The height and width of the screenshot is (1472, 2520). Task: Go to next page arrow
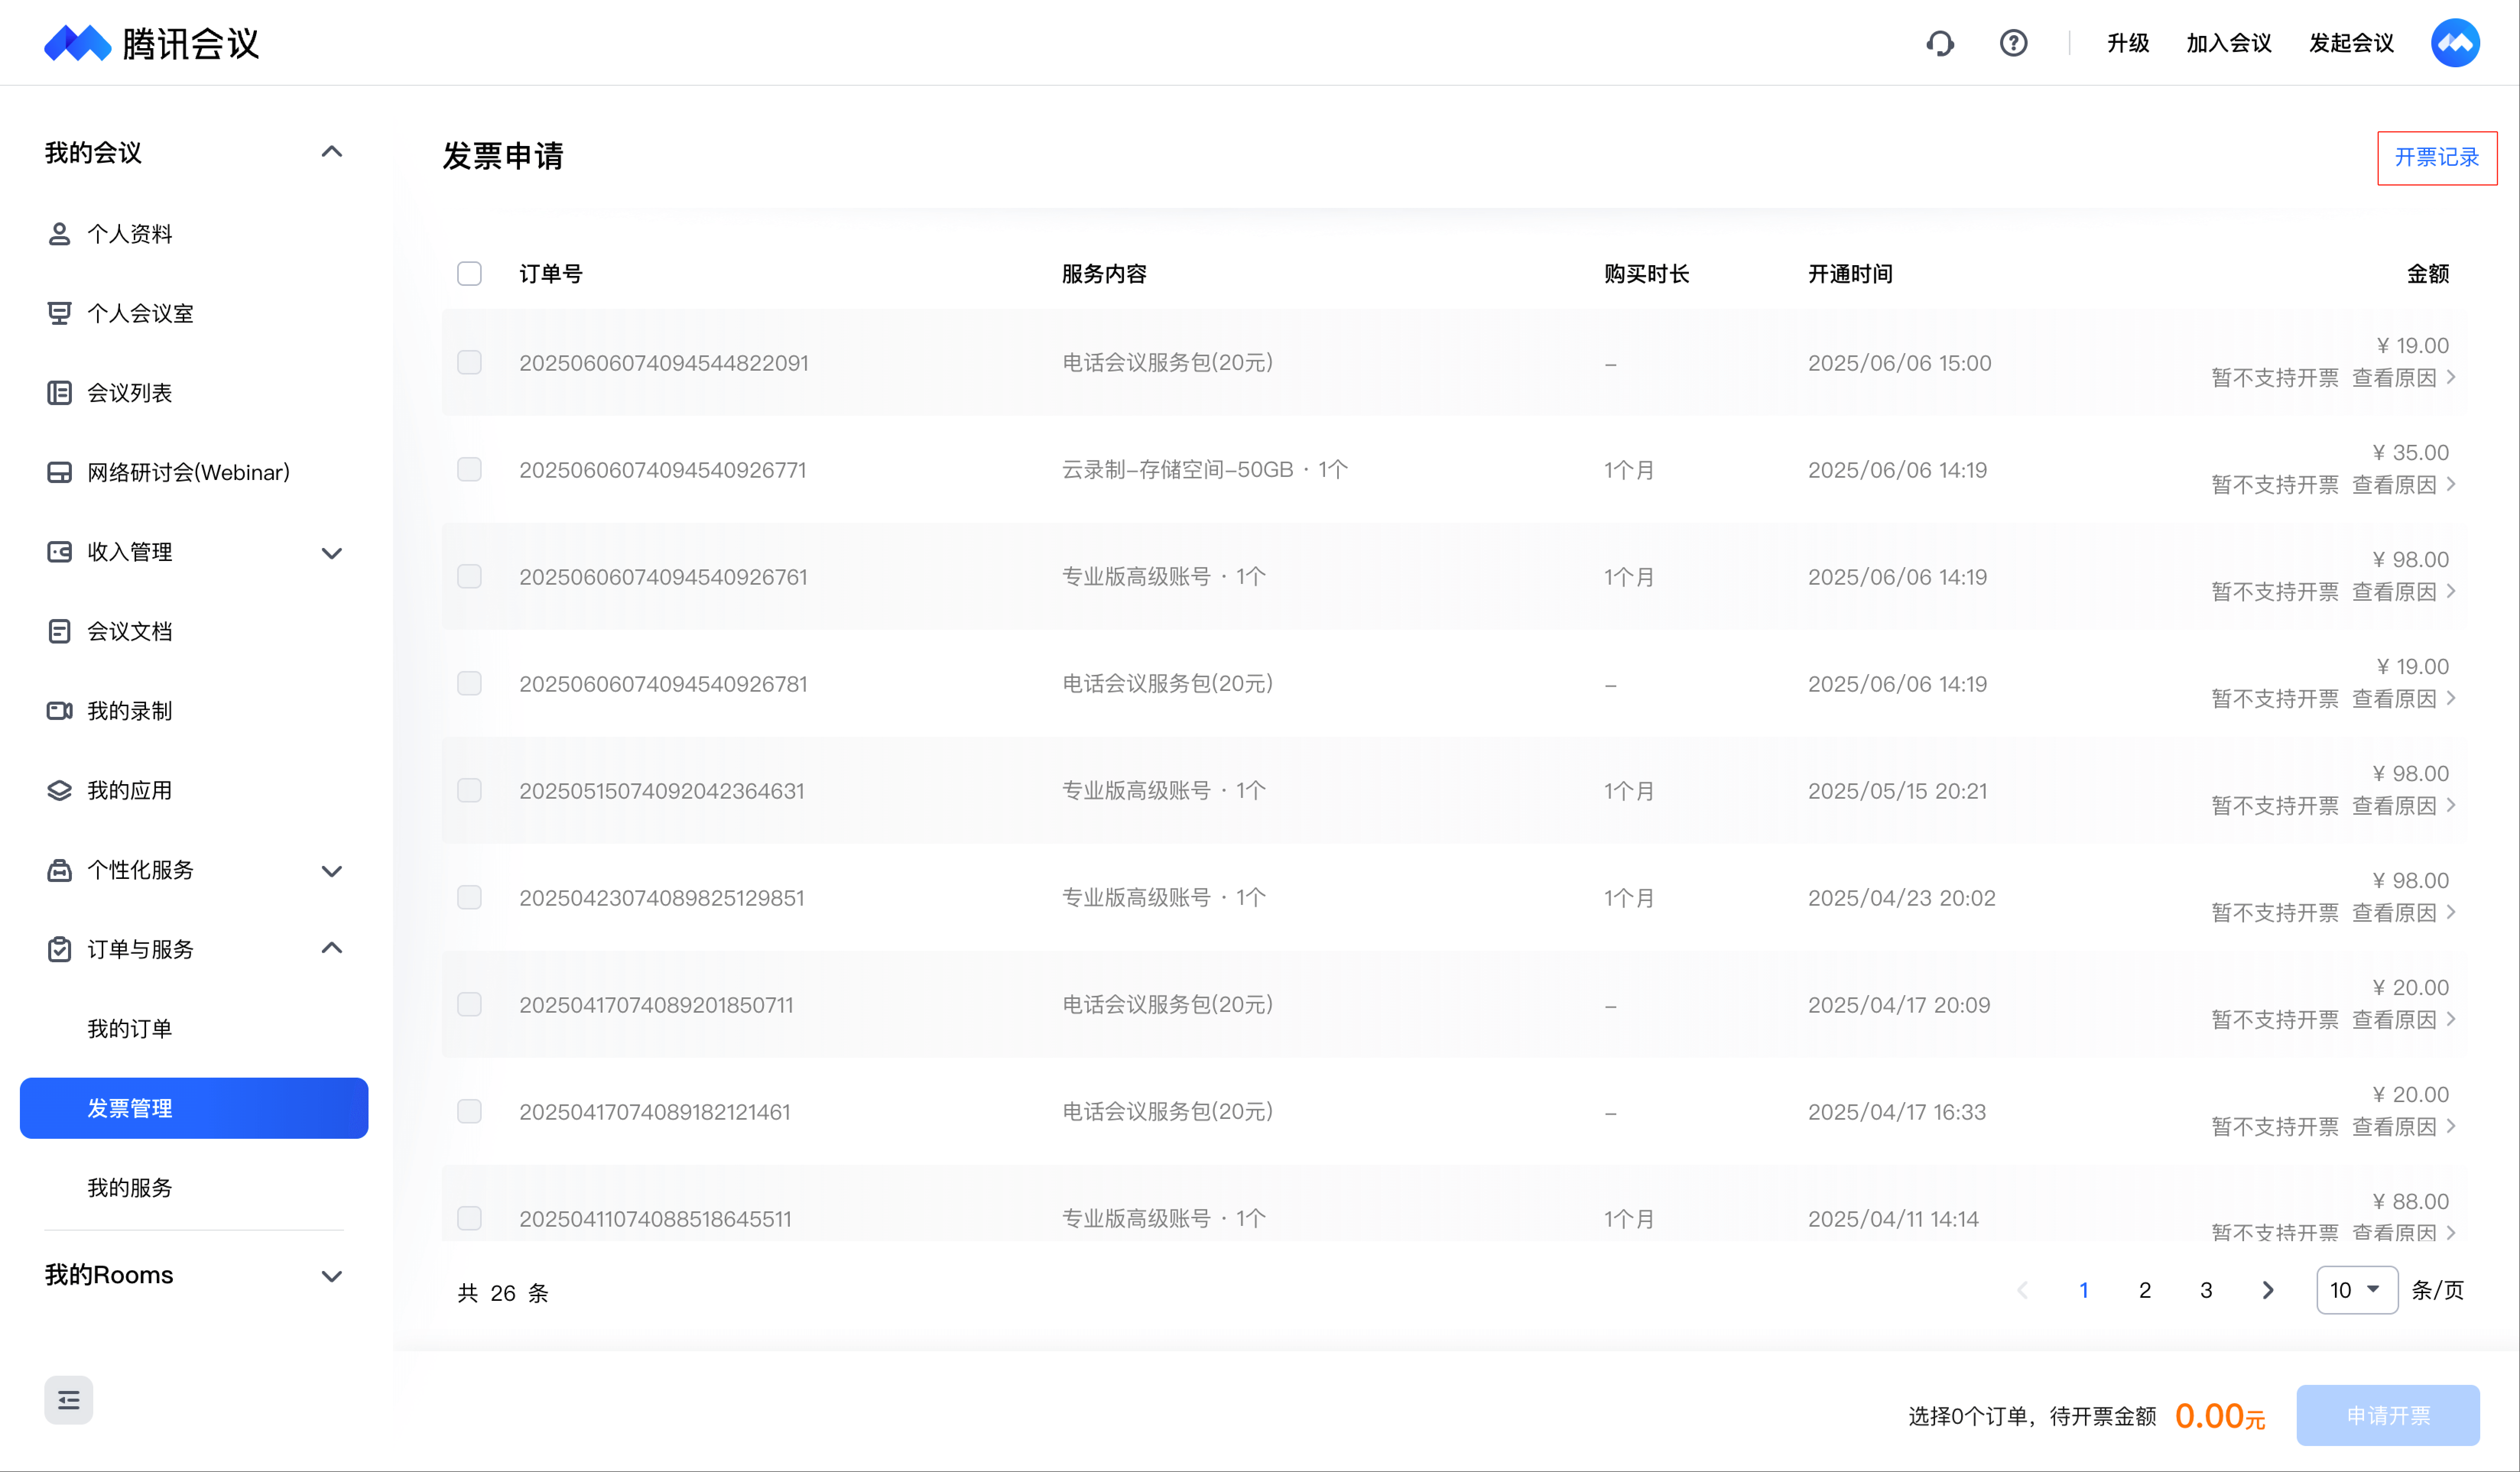(x=2268, y=1290)
